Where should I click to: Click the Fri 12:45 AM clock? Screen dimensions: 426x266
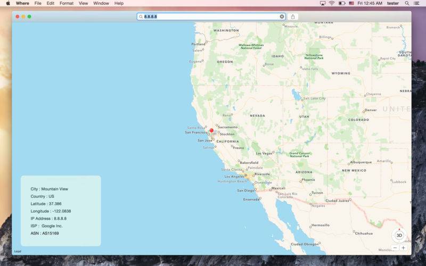[370, 3]
